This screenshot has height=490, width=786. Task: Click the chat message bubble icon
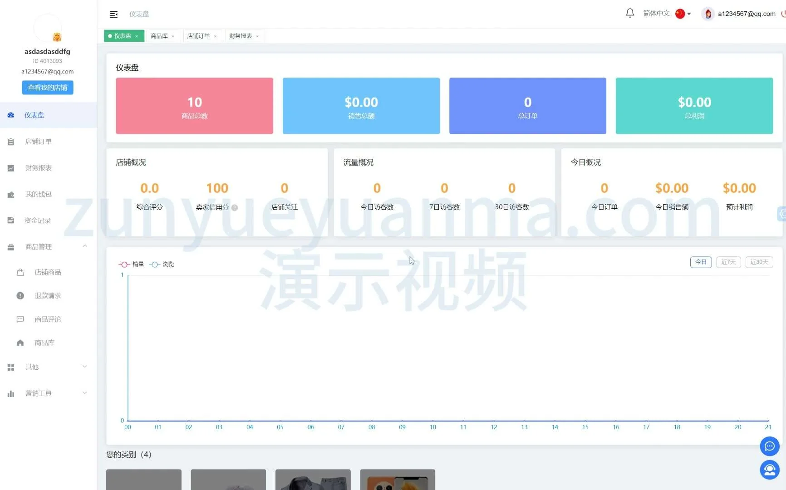click(x=769, y=446)
